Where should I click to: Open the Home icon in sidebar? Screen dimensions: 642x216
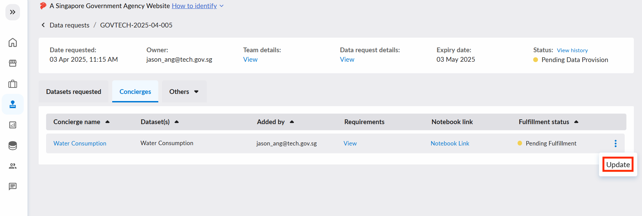click(x=13, y=43)
